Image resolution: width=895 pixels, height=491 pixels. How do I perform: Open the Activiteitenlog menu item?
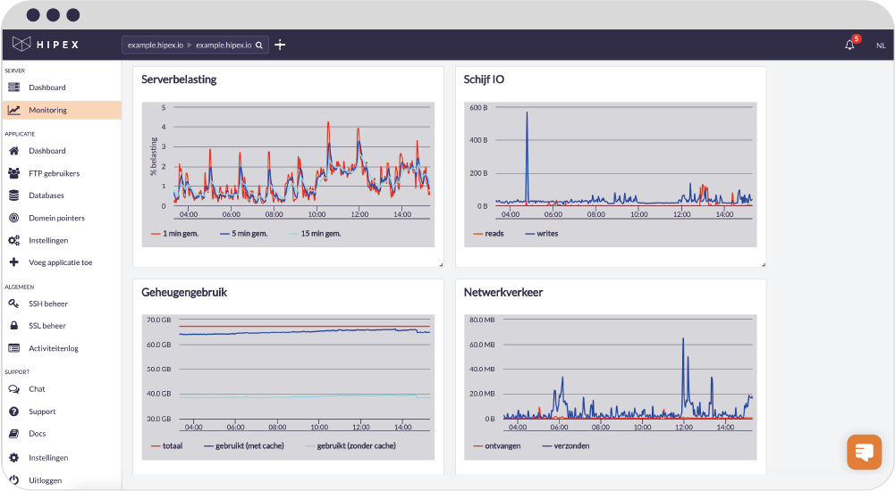53,348
